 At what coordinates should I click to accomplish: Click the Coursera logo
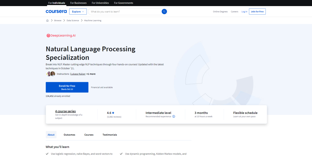pyautogui.click(x=56, y=12)
